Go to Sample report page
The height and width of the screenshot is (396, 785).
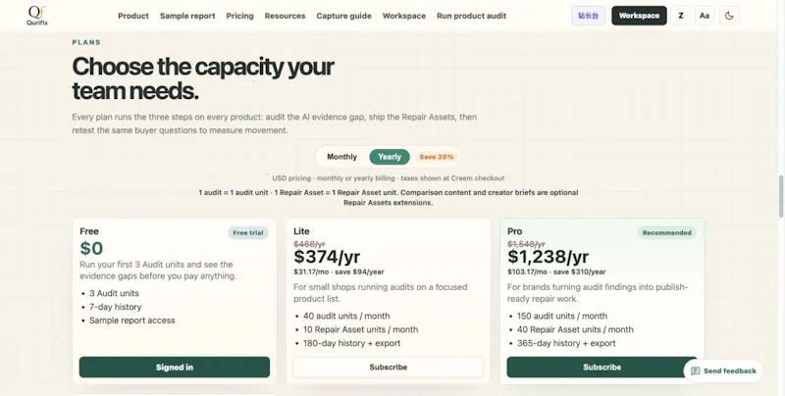point(187,16)
